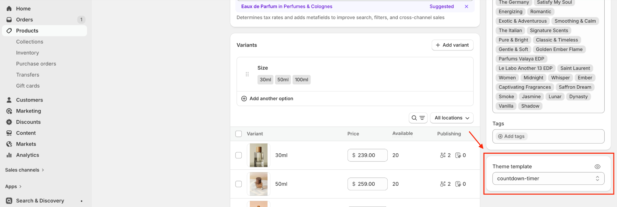The height and width of the screenshot is (207, 617).
Task: Click the Search & Discovery app icon
Action: (9, 201)
